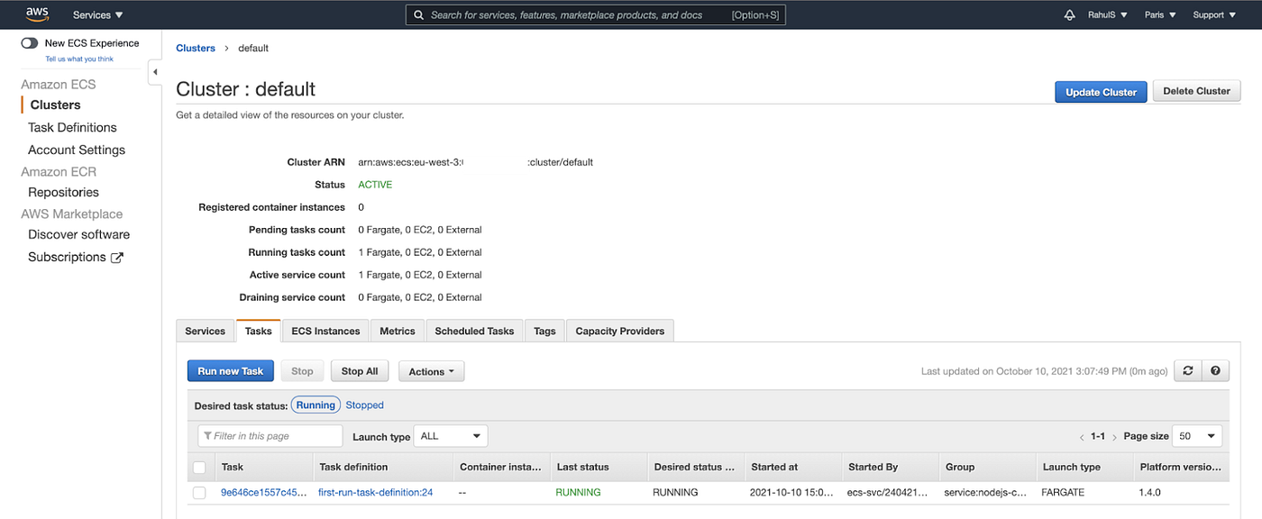
Task: Select Running desired task status
Action: [315, 405]
